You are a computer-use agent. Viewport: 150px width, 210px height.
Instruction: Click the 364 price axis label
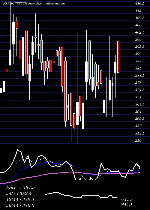click(138, 112)
